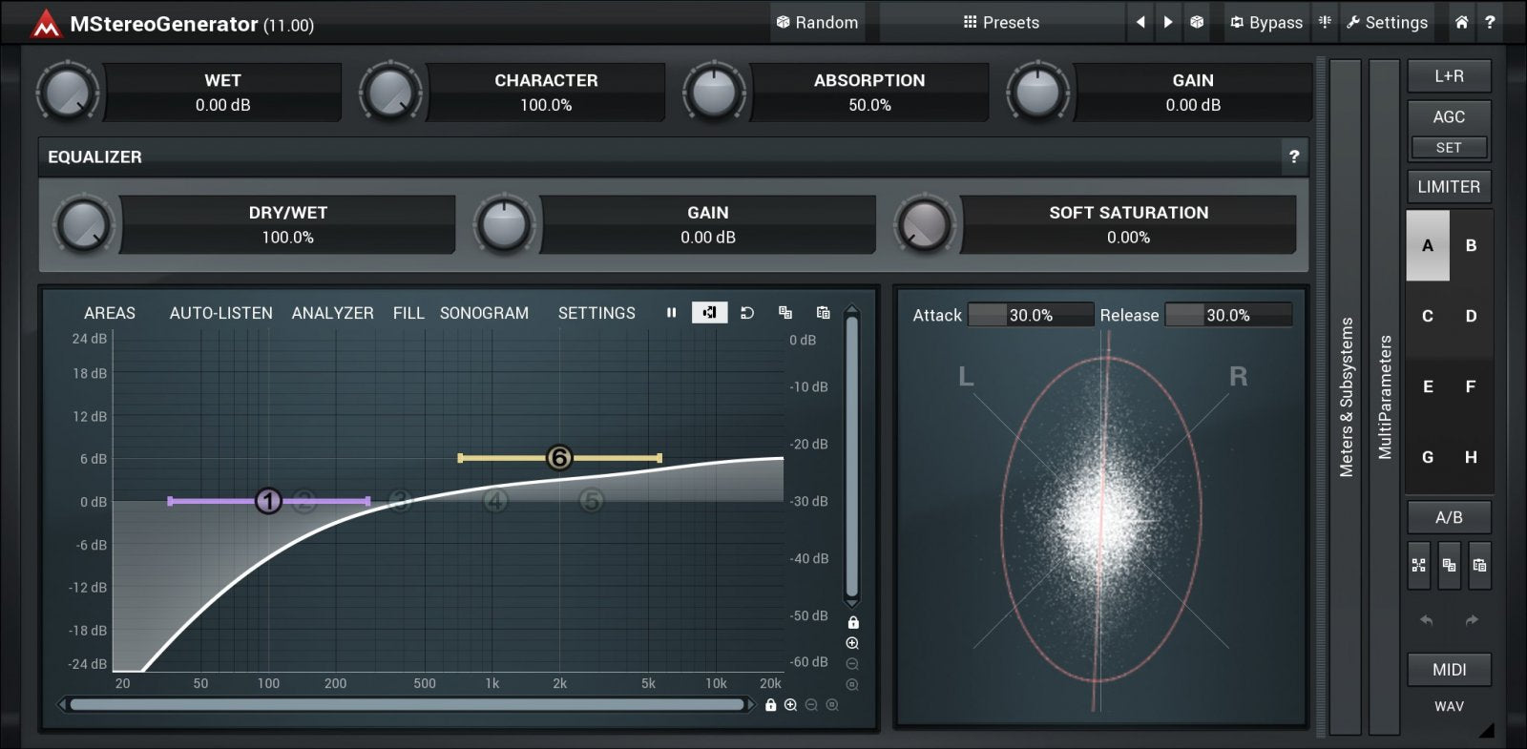Paste preset slot icon below A/B
This screenshot has height=749, width=1527.
(x=1479, y=565)
